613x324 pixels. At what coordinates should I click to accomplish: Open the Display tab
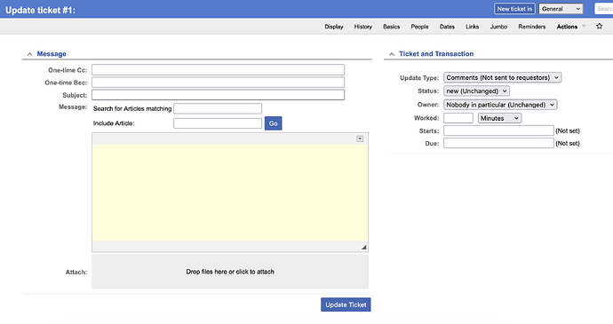coord(334,27)
